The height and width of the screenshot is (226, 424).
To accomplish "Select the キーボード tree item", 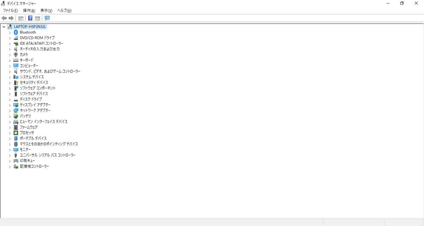I will click(x=26, y=60).
